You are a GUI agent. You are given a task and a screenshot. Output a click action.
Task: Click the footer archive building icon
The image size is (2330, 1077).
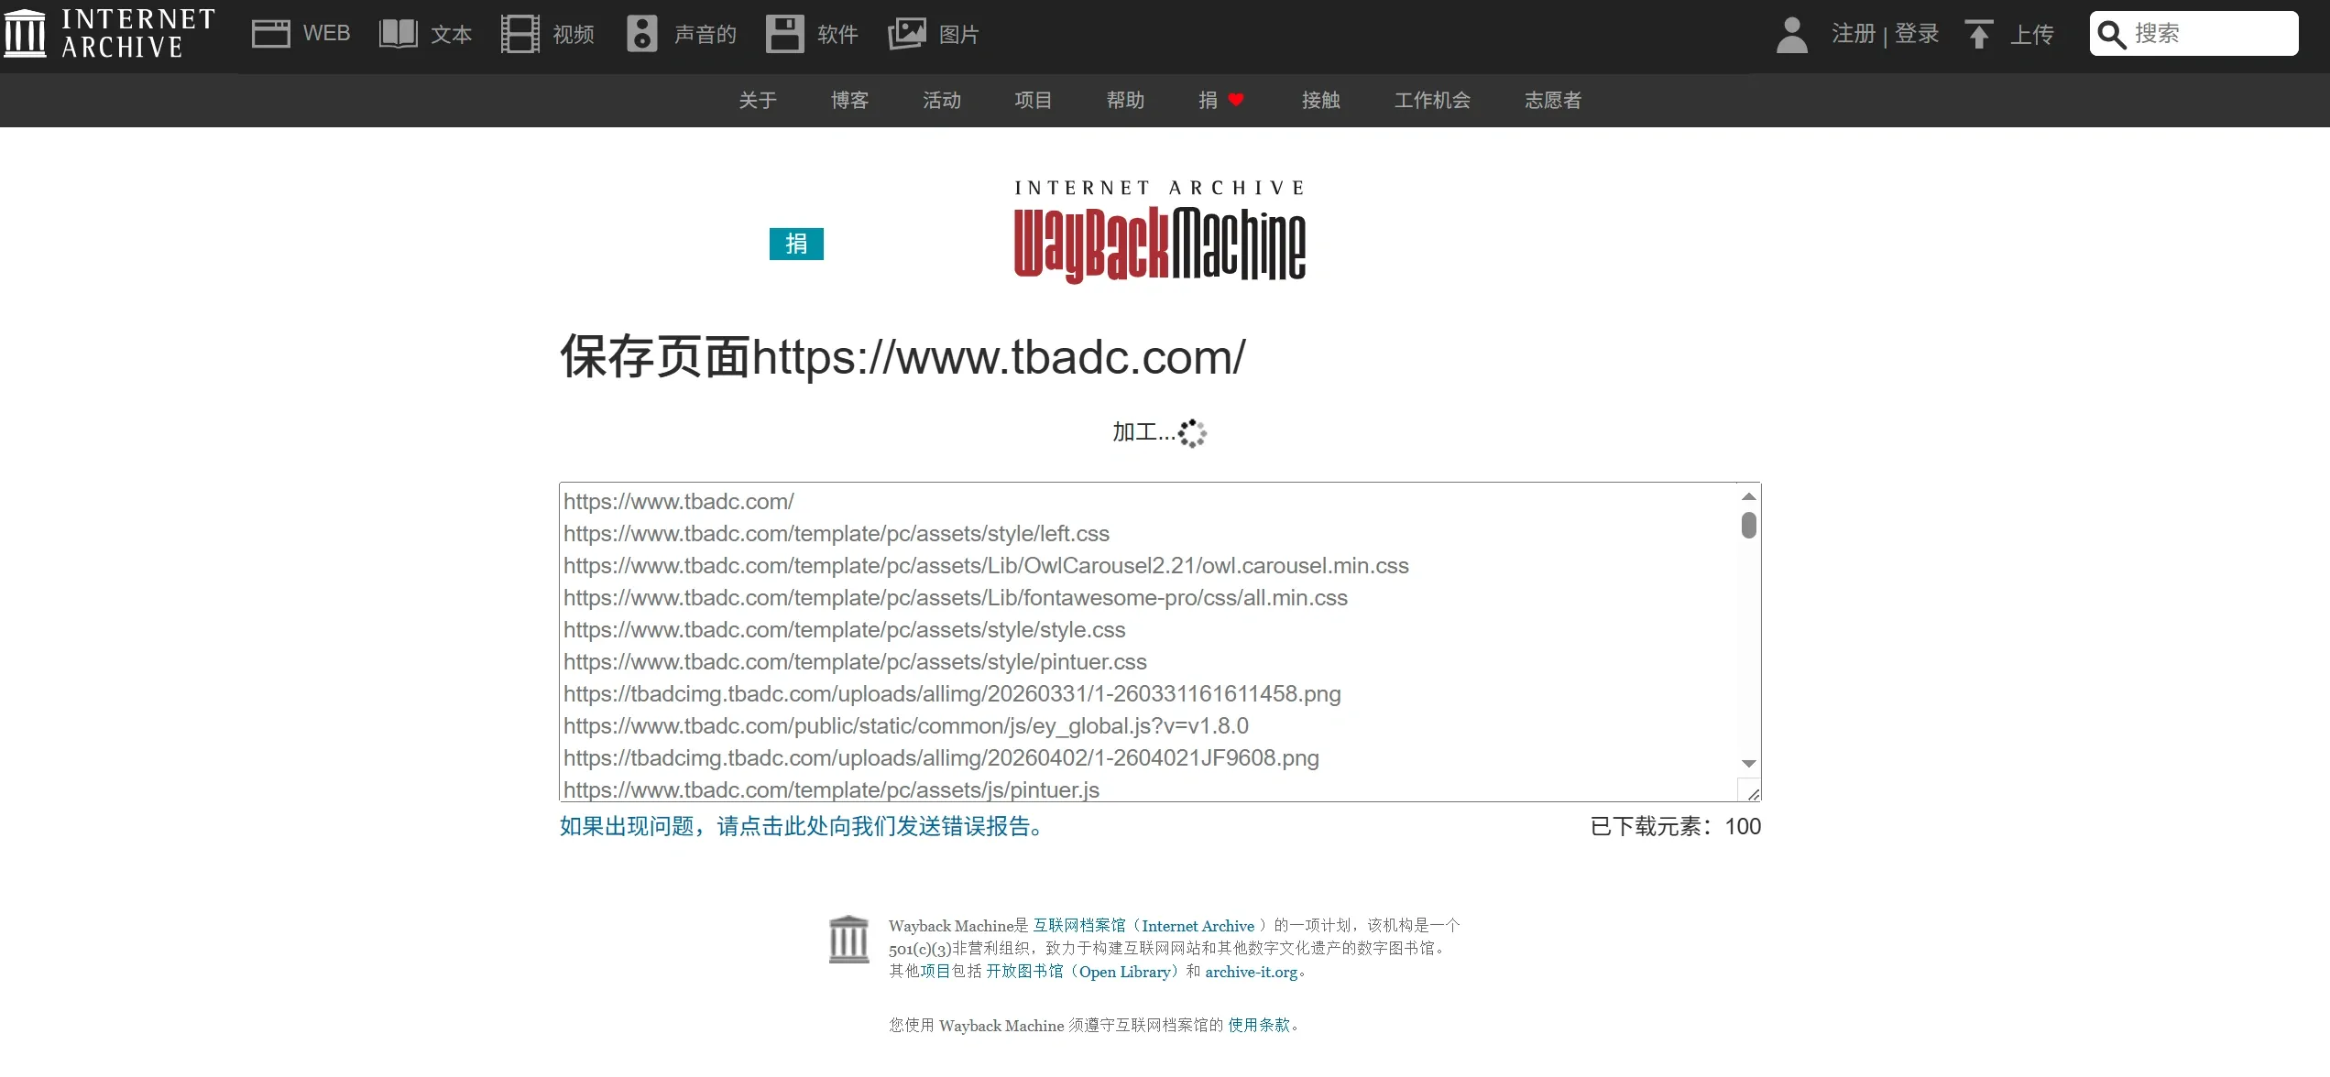pos(848,940)
